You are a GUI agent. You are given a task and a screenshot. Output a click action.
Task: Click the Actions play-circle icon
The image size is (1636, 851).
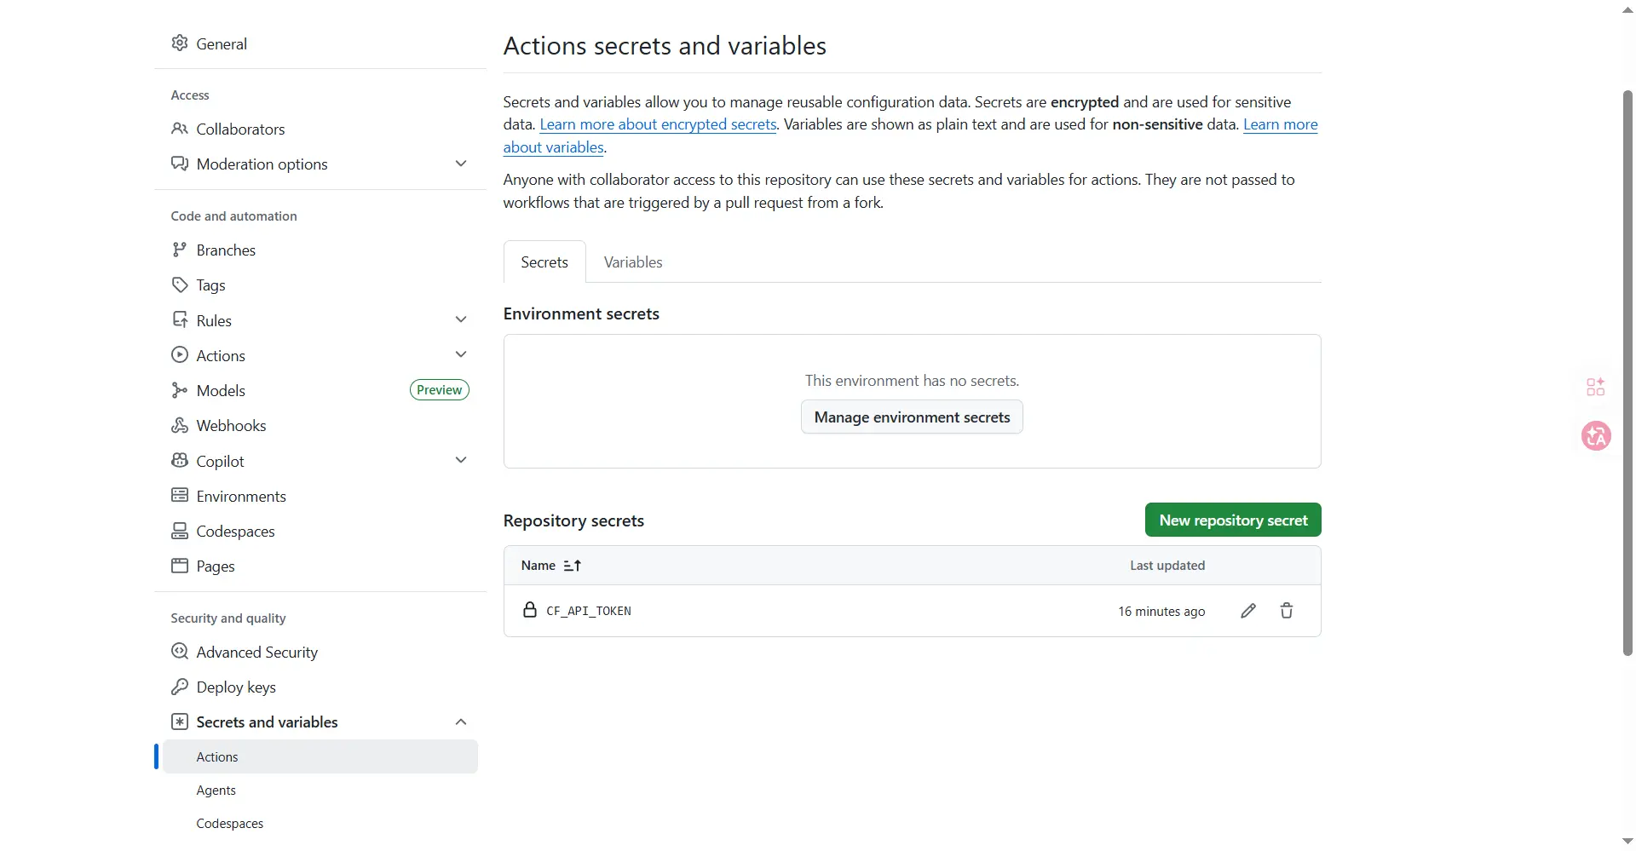179,355
